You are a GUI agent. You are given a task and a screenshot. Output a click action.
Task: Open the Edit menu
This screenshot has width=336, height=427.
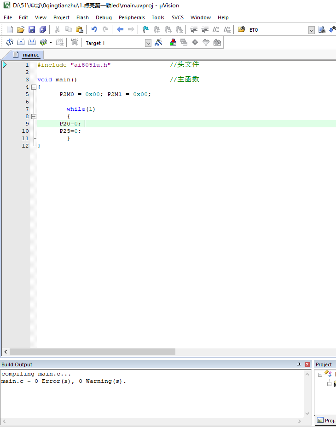23,17
